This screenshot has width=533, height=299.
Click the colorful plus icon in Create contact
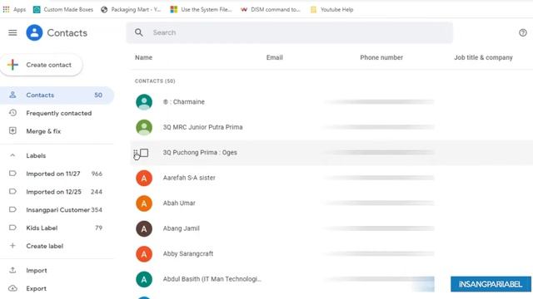[12, 65]
